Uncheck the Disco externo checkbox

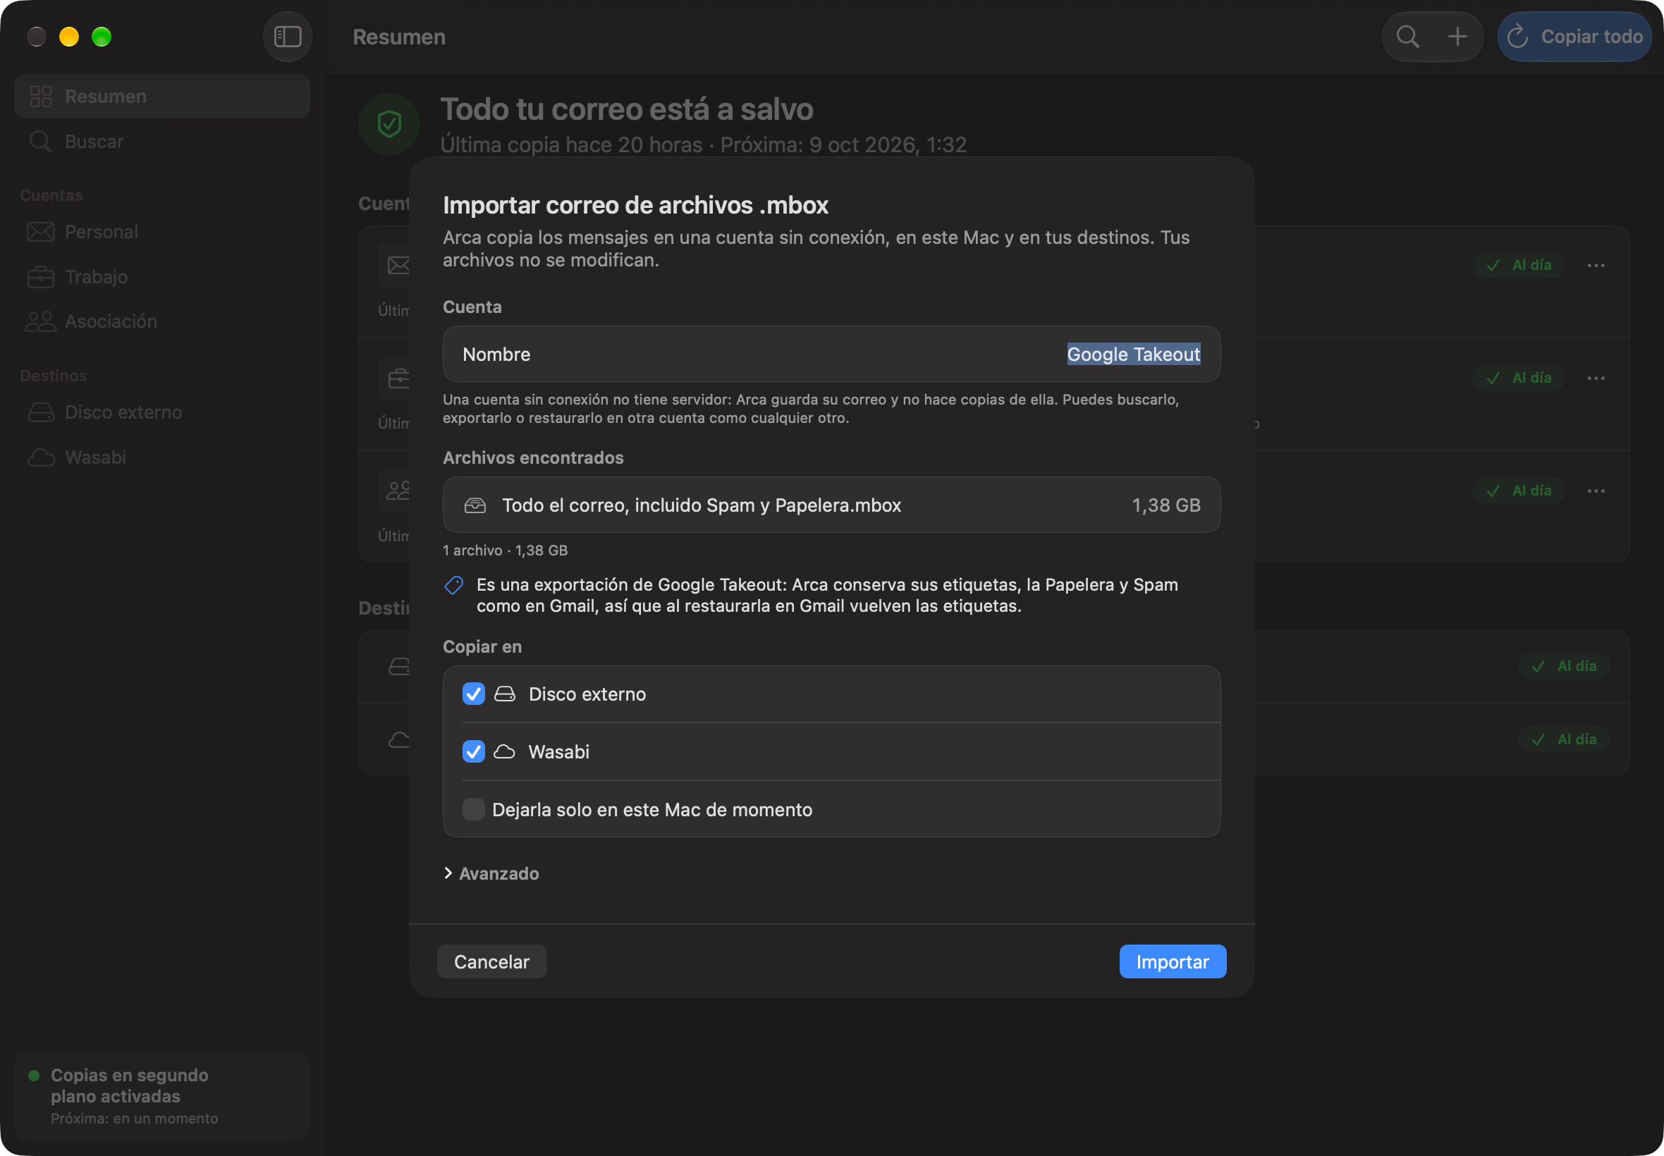[x=474, y=694]
